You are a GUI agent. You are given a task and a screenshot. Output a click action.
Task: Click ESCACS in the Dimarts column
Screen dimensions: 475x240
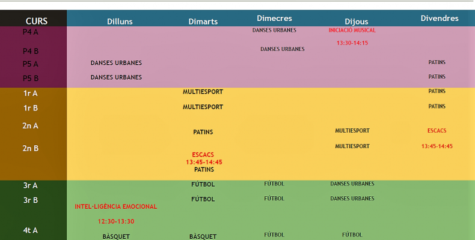[203, 155]
